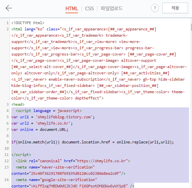Image resolution: width=192 pixels, height=188 pixels.
Task: Click the vertical scrollbar thumb of the editor
Action: point(191,27)
